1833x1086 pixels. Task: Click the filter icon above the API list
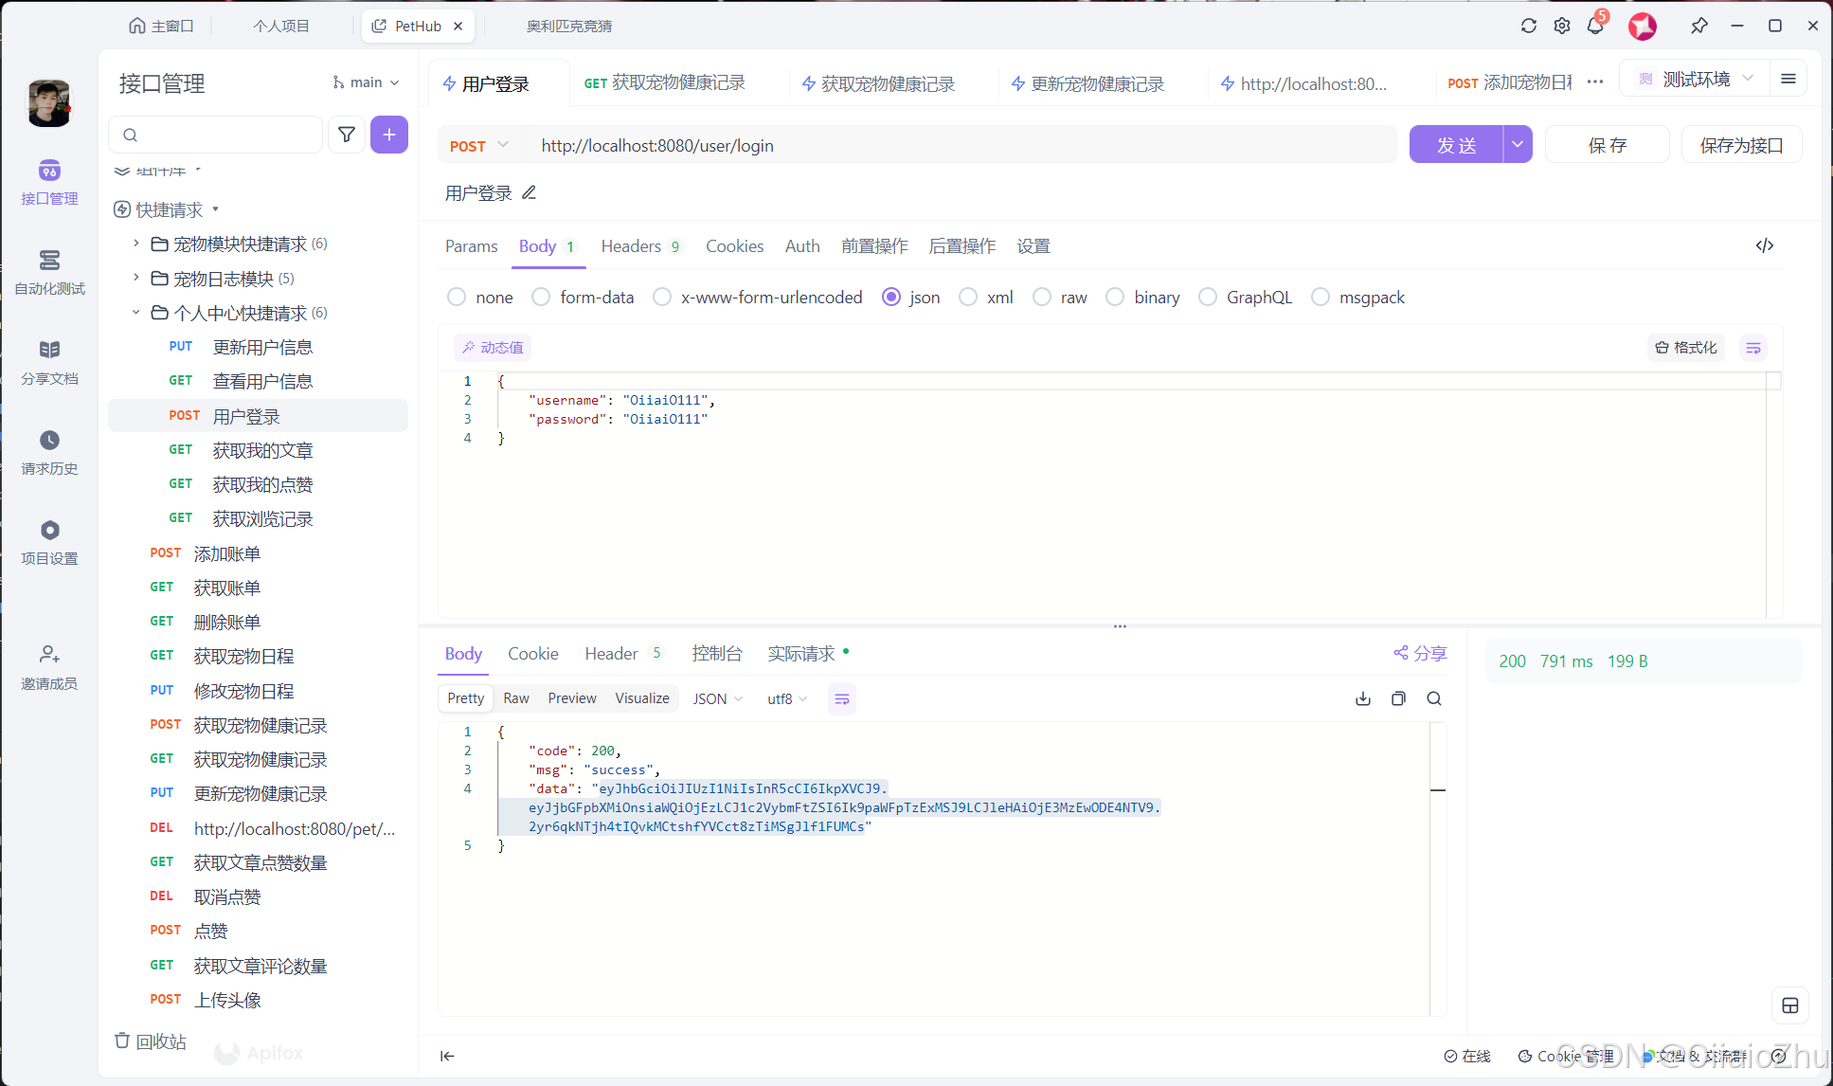(347, 135)
